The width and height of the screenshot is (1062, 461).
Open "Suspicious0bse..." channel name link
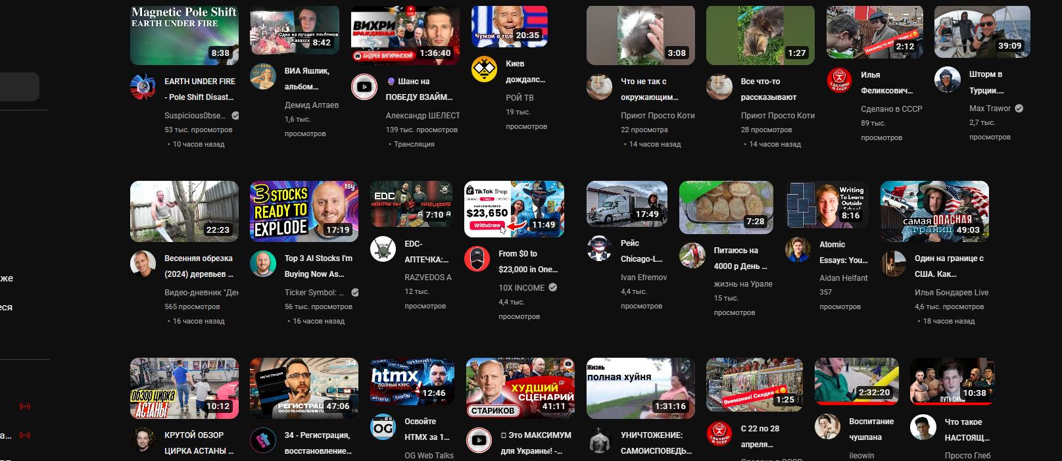(196, 115)
